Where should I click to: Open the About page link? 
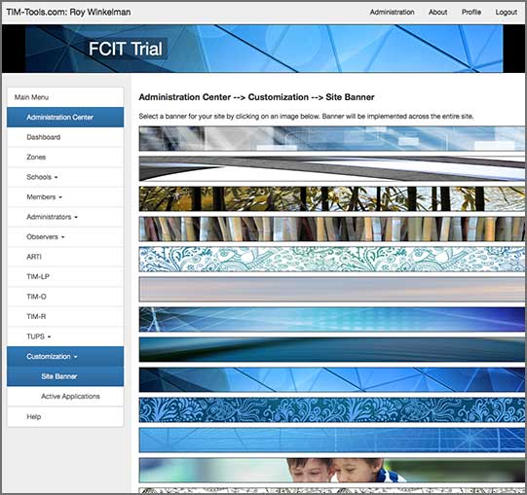[437, 12]
